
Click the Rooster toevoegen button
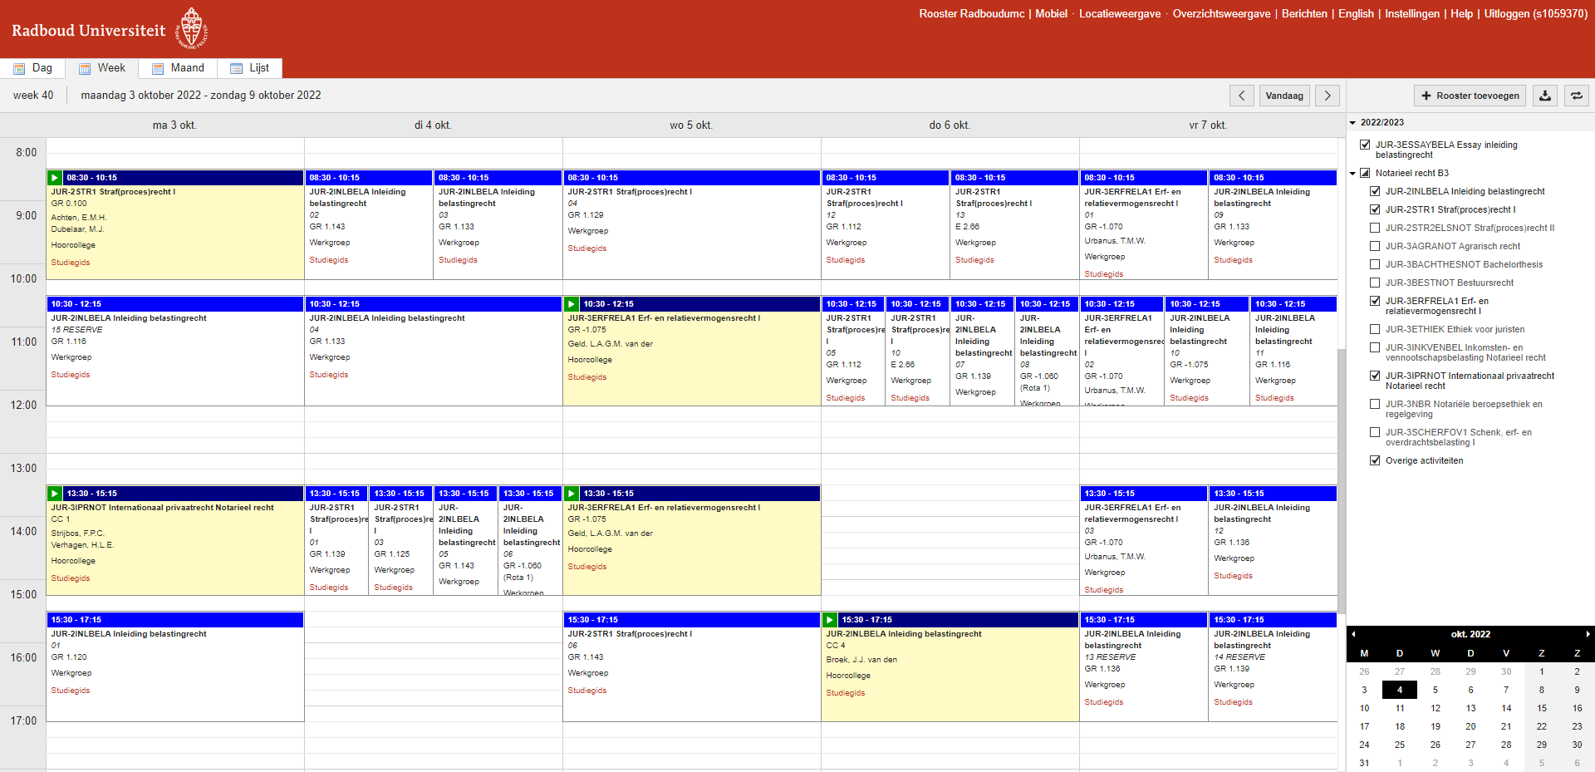[1470, 96]
